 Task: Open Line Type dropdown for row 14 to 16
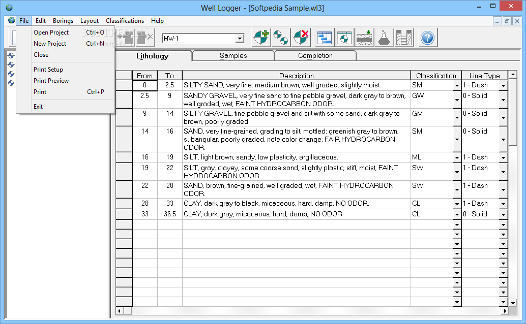click(503, 139)
